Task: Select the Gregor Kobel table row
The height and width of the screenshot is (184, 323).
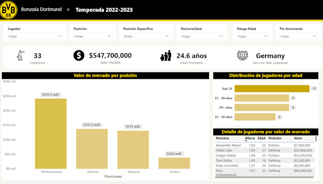Action: coord(265,156)
